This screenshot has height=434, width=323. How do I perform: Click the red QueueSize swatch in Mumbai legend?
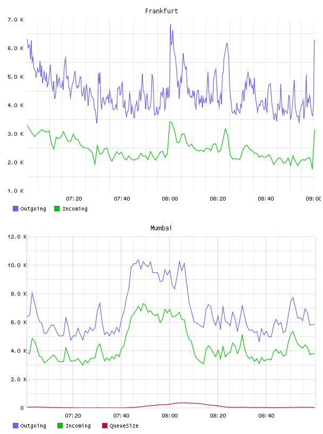click(105, 425)
